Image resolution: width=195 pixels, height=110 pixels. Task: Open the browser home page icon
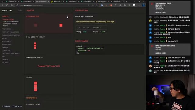pos(12,5)
